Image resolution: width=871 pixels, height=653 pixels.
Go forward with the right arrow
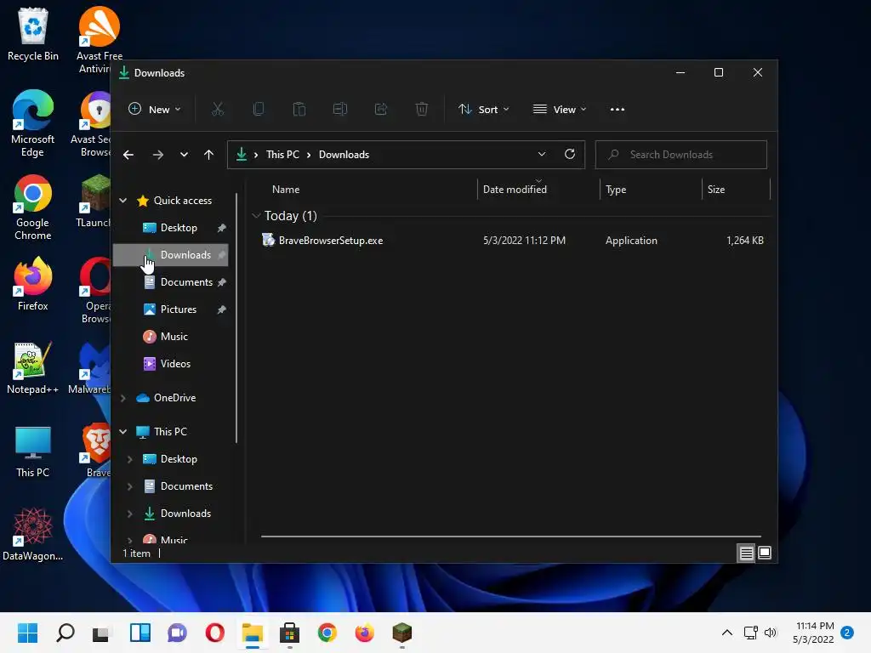[x=158, y=155]
